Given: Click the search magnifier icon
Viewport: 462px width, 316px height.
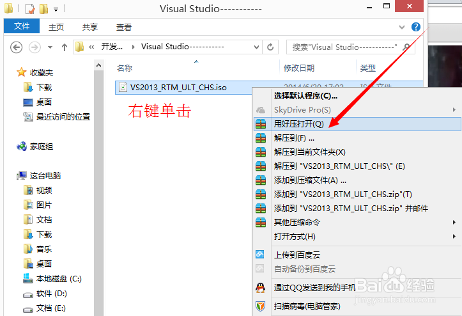Looking at the screenshot, I should (x=406, y=47).
